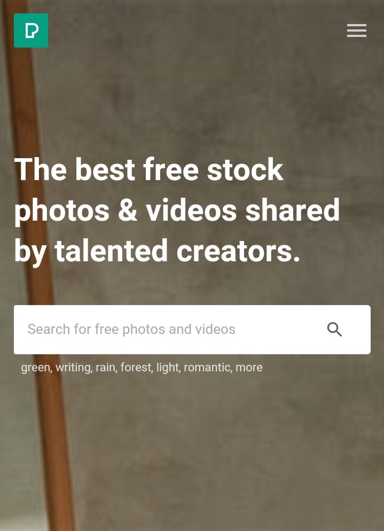Focus the free photos and videos search field
This screenshot has height=531, width=384.
[x=192, y=330]
